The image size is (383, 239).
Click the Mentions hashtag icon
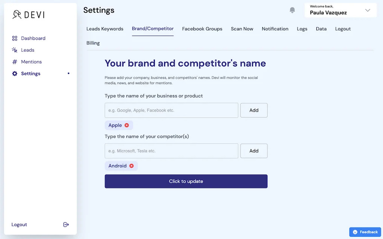(x=15, y=62)
